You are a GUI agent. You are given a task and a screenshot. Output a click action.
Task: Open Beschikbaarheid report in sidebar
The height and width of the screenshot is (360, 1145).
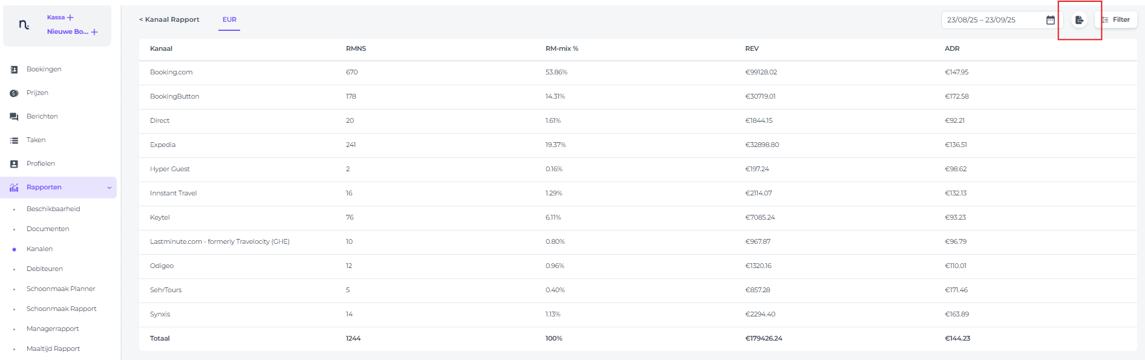53,209
